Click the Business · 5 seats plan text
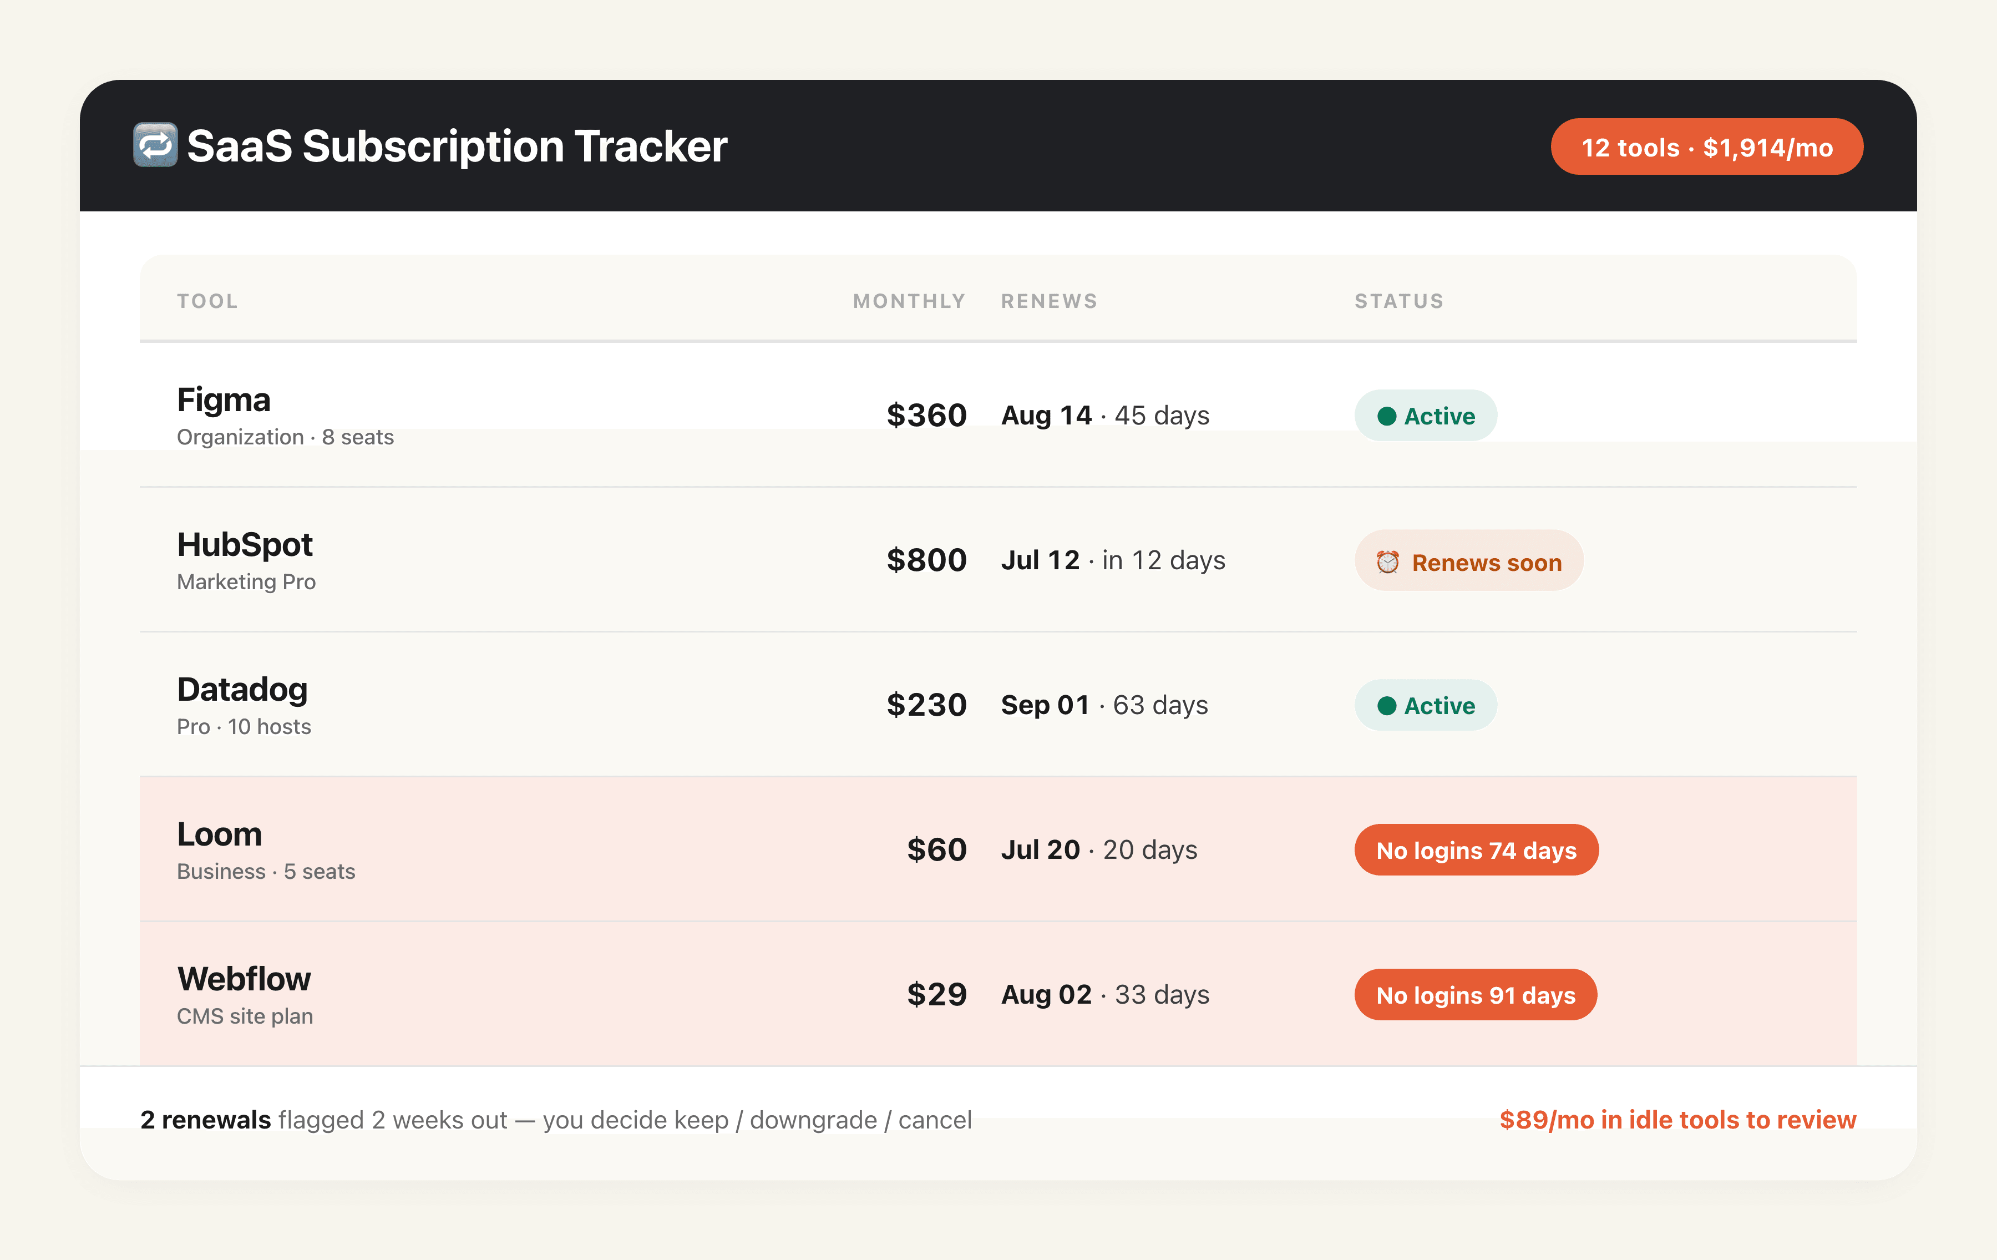This screenshot has width=1997, height=1260. pos(265,872)
